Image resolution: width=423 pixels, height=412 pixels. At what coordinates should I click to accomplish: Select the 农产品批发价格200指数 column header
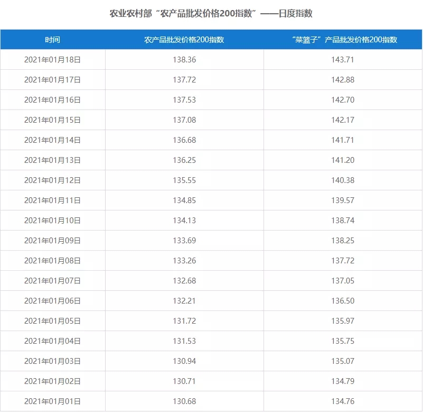184,40
